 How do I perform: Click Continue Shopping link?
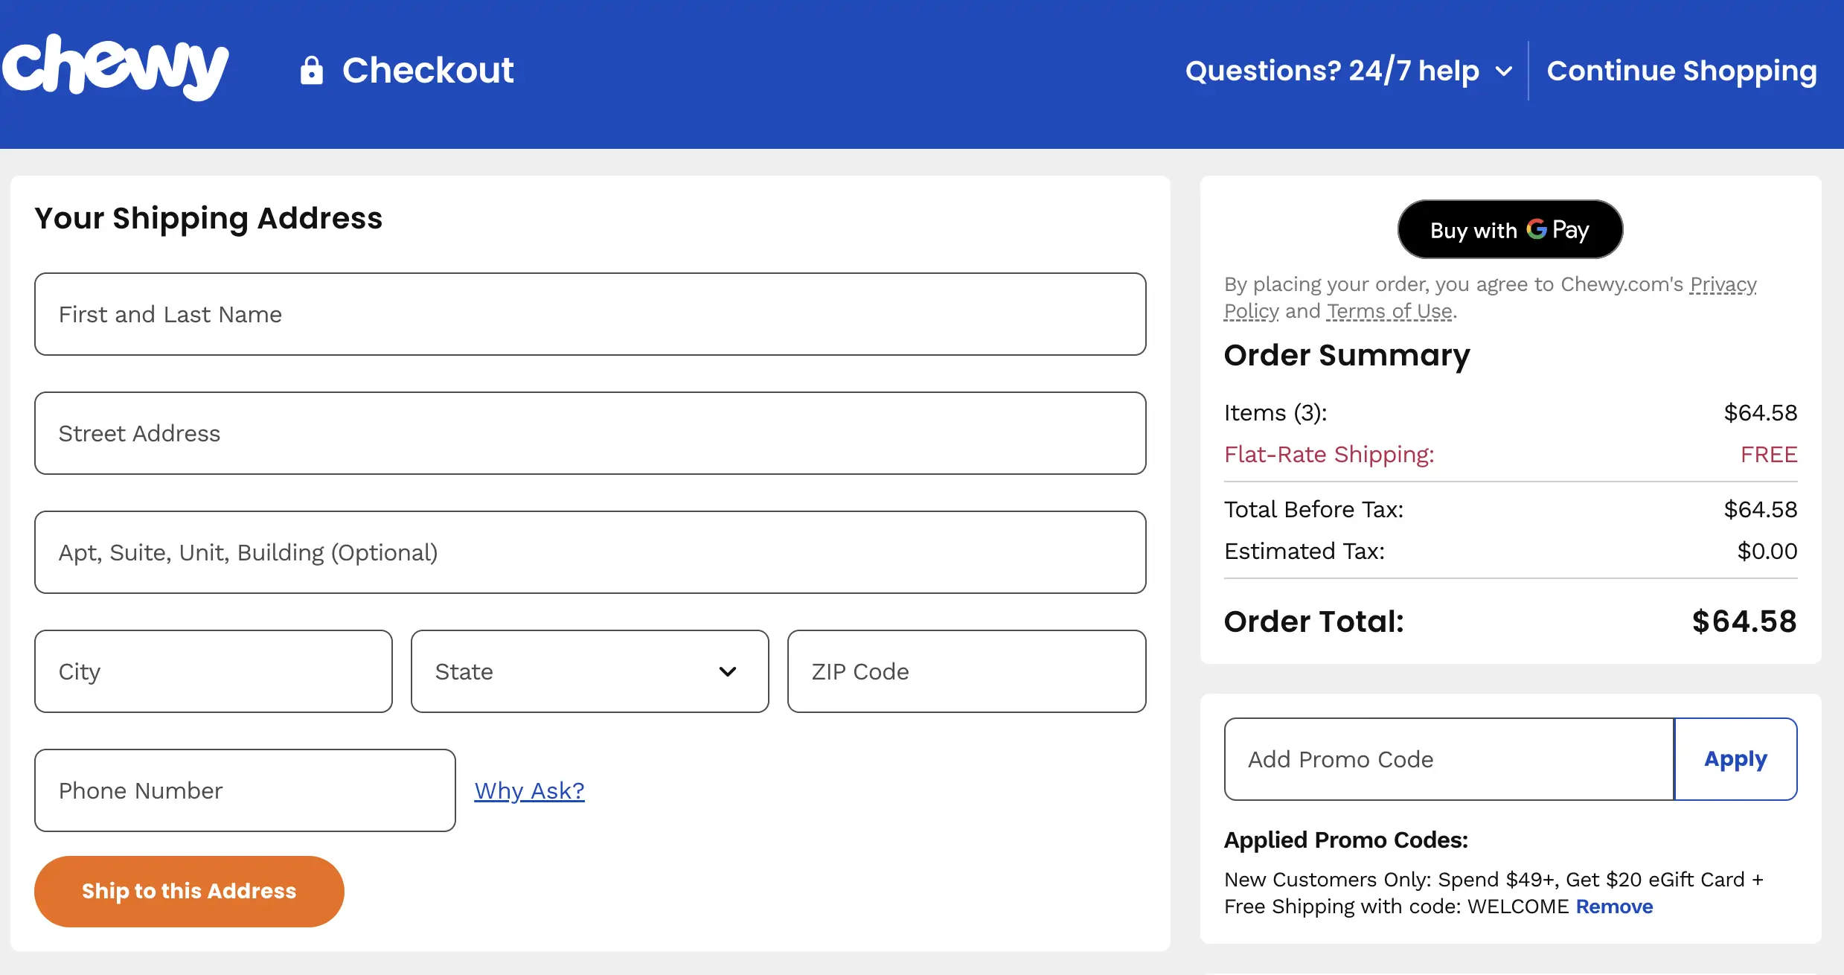(x=1681, y=71)
